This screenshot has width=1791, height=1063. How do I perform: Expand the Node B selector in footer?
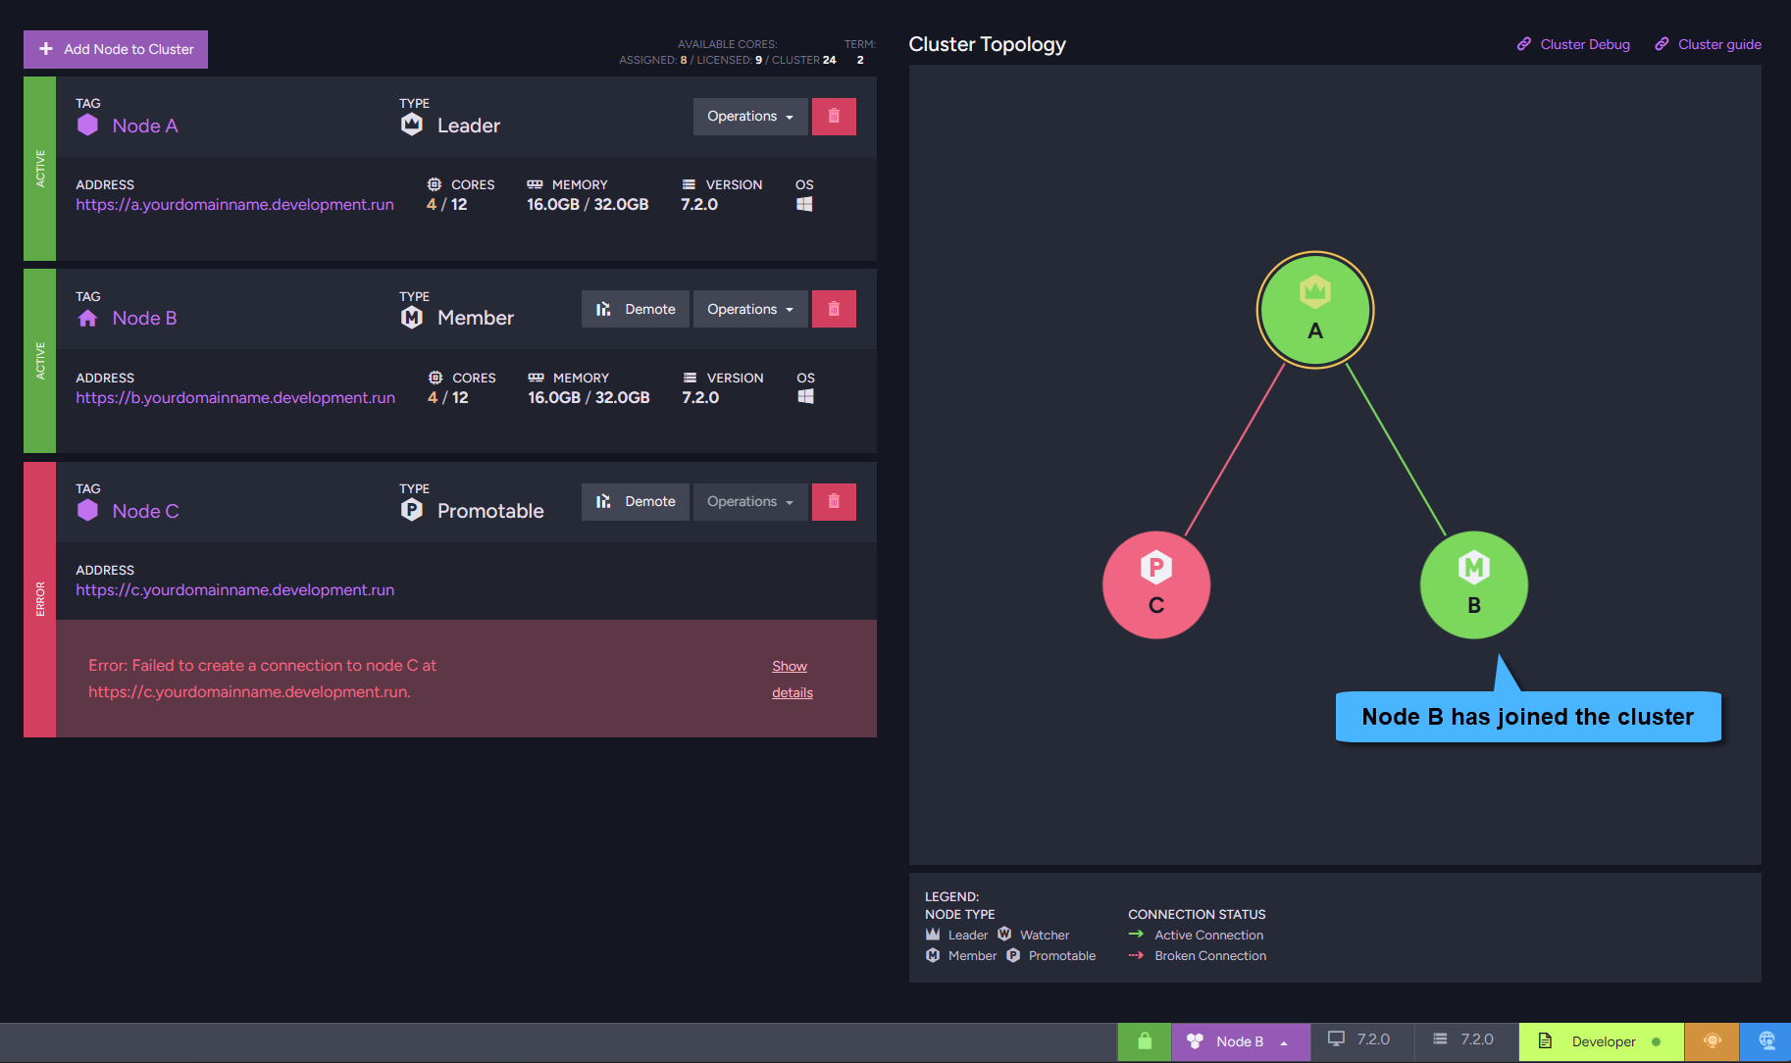click(1241, 1041)
